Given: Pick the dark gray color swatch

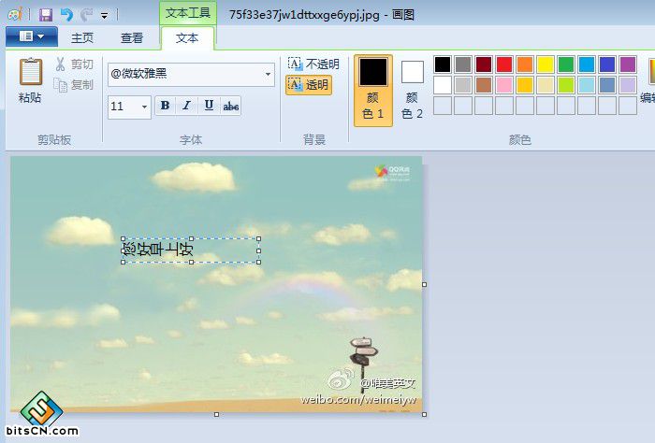Looking at the screenshot, I should click(x=463, y=64).
